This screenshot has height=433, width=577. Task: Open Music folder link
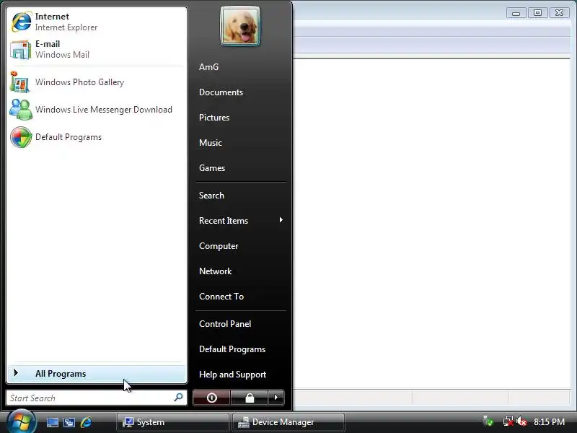211,143
